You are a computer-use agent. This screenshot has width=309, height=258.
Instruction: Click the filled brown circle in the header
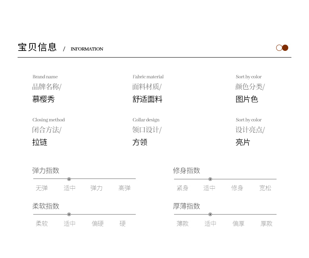click(x=285, y=48)
